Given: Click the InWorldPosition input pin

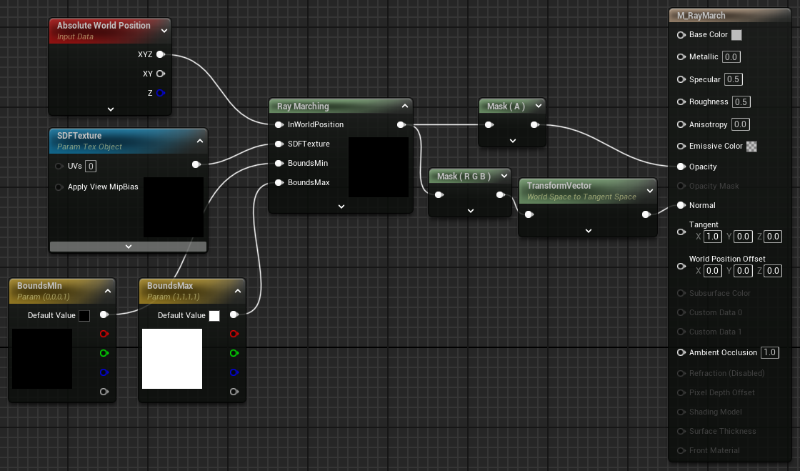Looking at the screenshot, I should [x=279, y=124].
